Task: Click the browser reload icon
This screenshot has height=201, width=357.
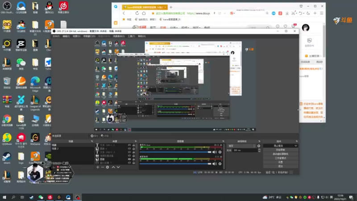Action: (x=137, y=13)
